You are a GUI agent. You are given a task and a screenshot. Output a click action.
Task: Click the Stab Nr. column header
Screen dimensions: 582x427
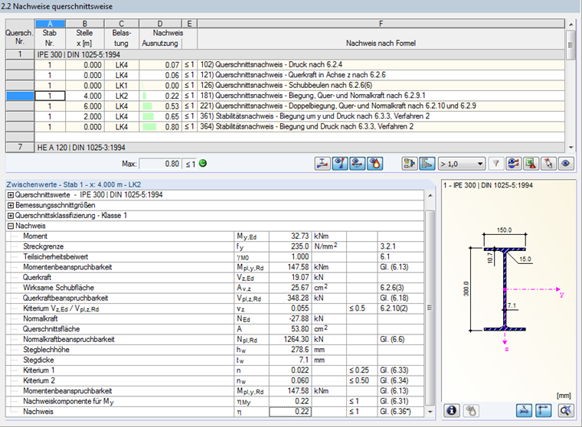coord(50,39)
